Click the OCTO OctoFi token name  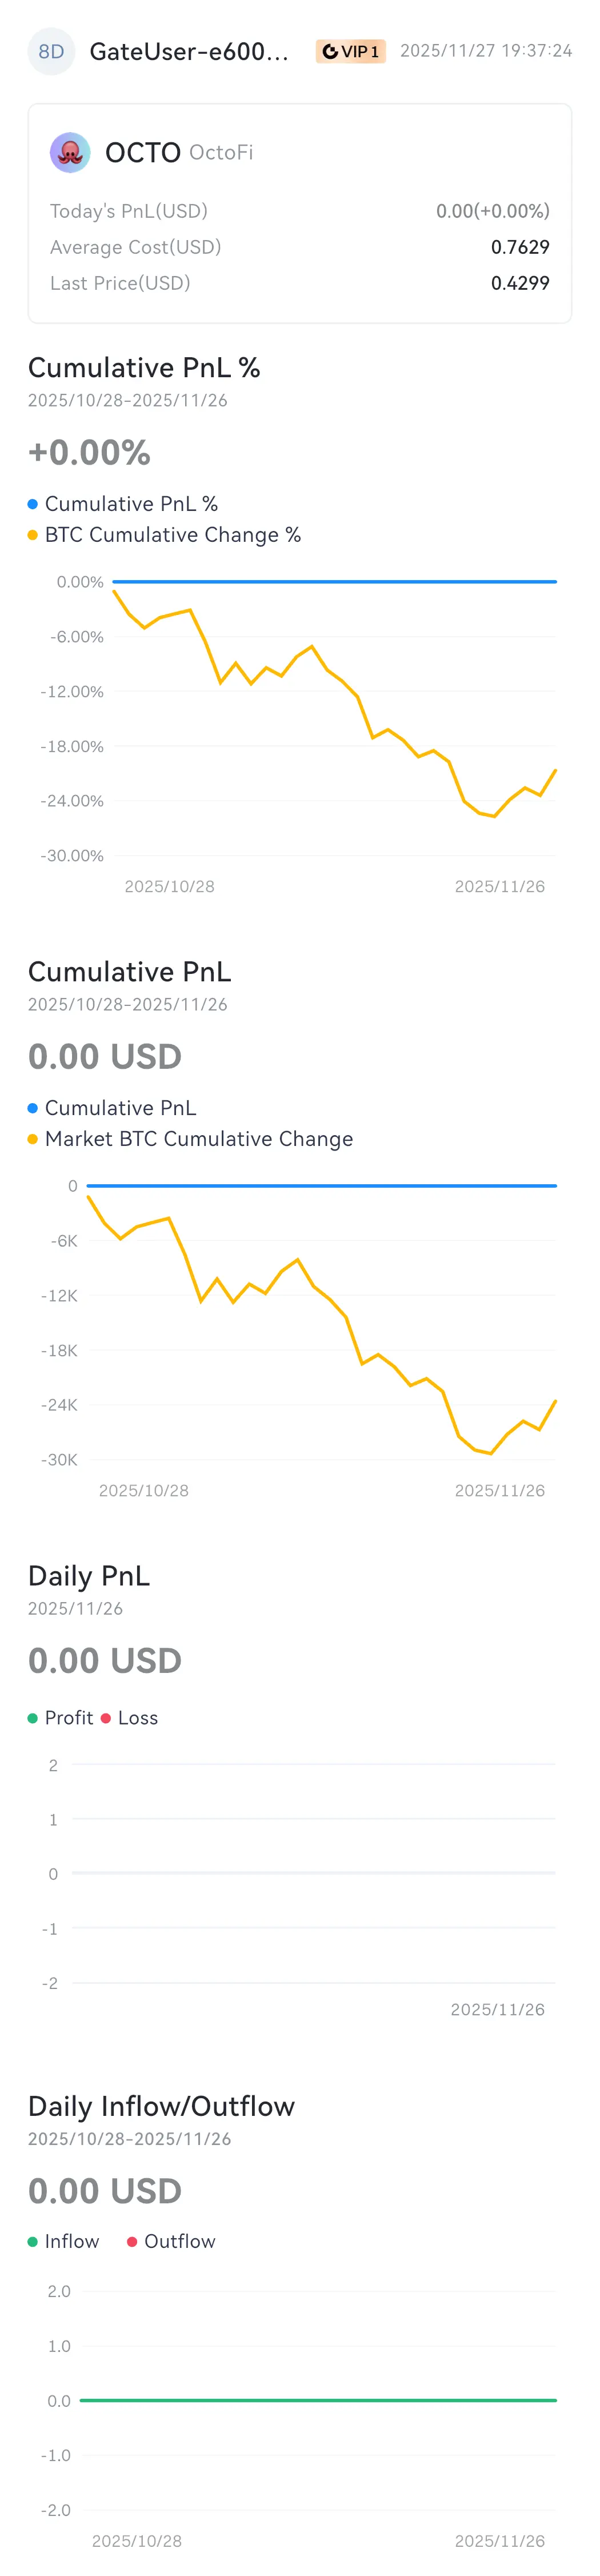[178, 153]
